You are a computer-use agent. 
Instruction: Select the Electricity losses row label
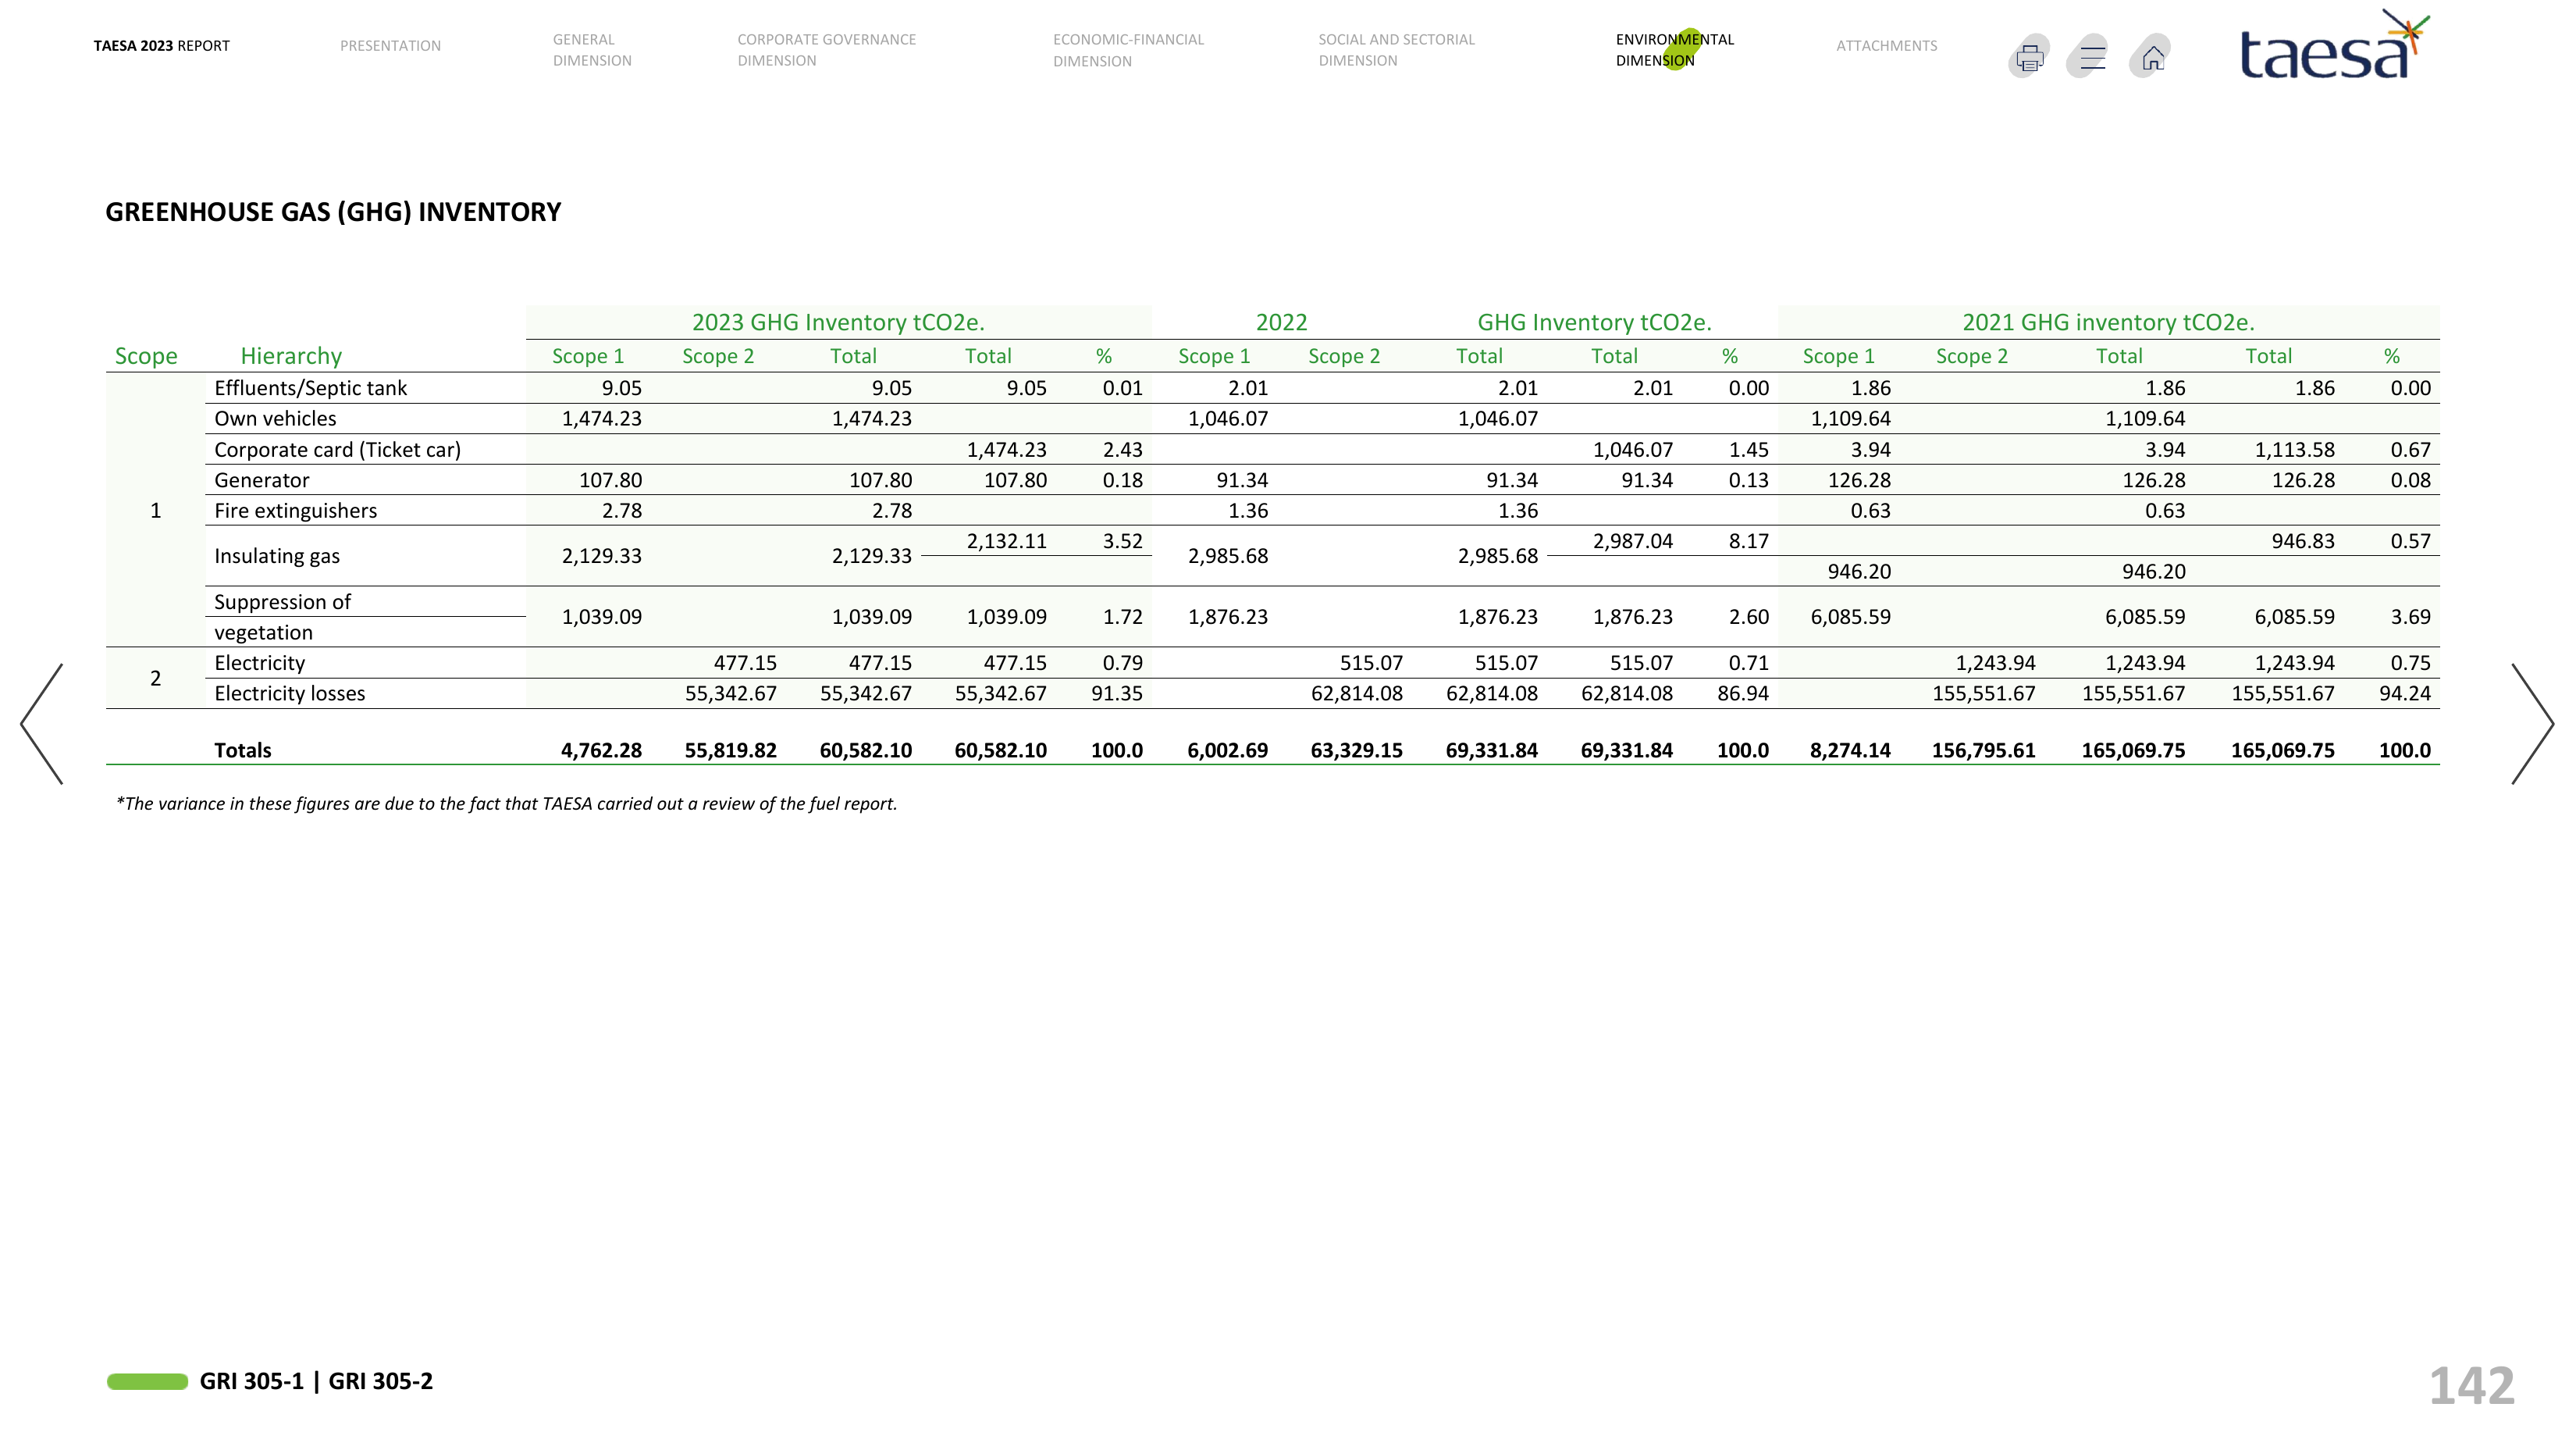point(289,694)
